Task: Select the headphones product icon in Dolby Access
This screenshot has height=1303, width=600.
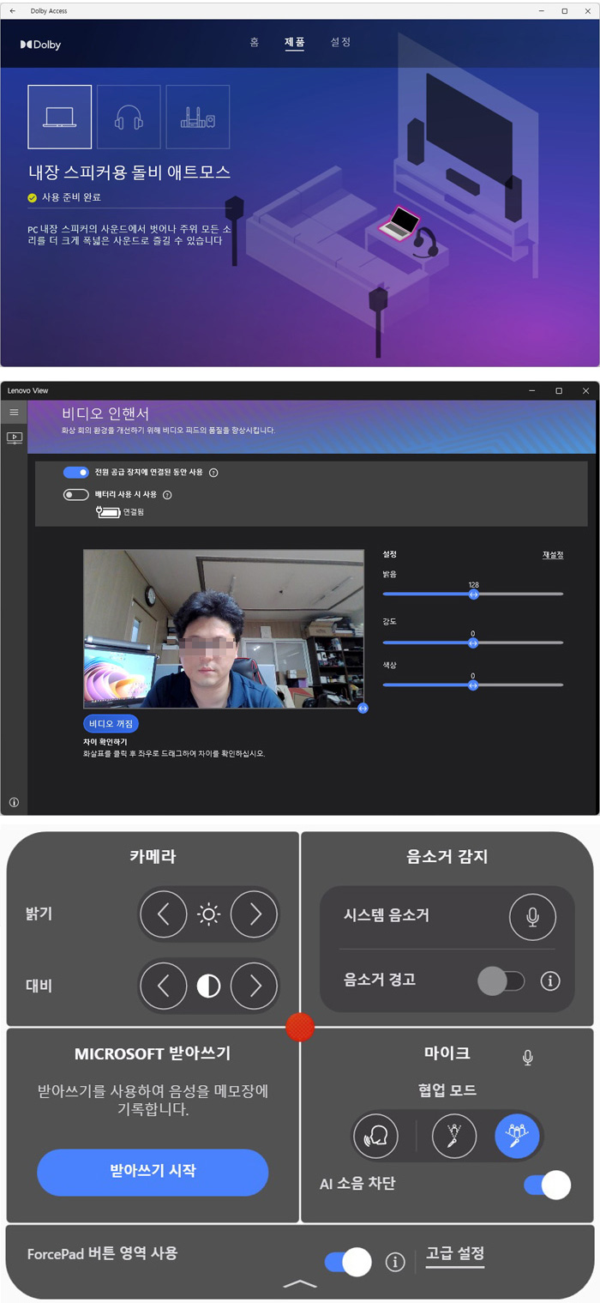Action: click(x=129, y=117)
